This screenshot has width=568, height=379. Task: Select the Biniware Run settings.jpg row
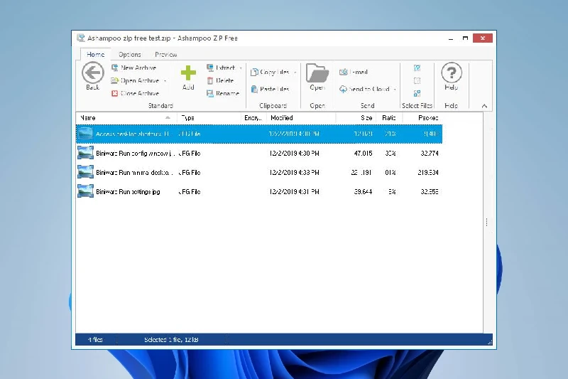point(259,191)
